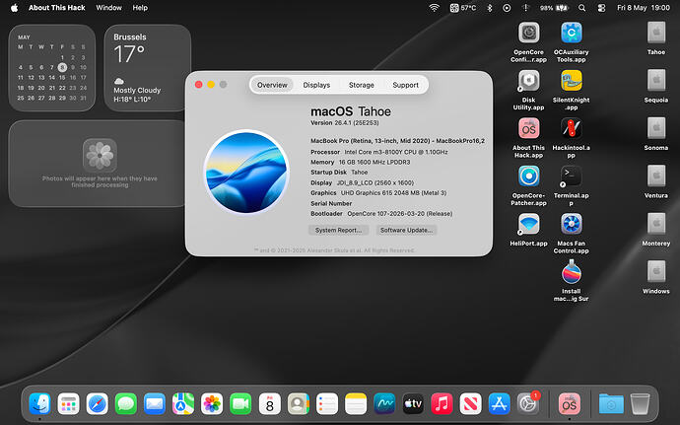Open Notes from the Dock
Screen dimensions: 680x425
pyautogui.click(x=356, y=403)
